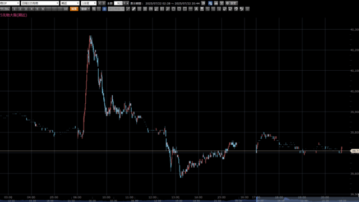Select the rectangle shape drawing tool
Image resolution: width=359 pixels, height=202 pixels.
click(185, 9)
